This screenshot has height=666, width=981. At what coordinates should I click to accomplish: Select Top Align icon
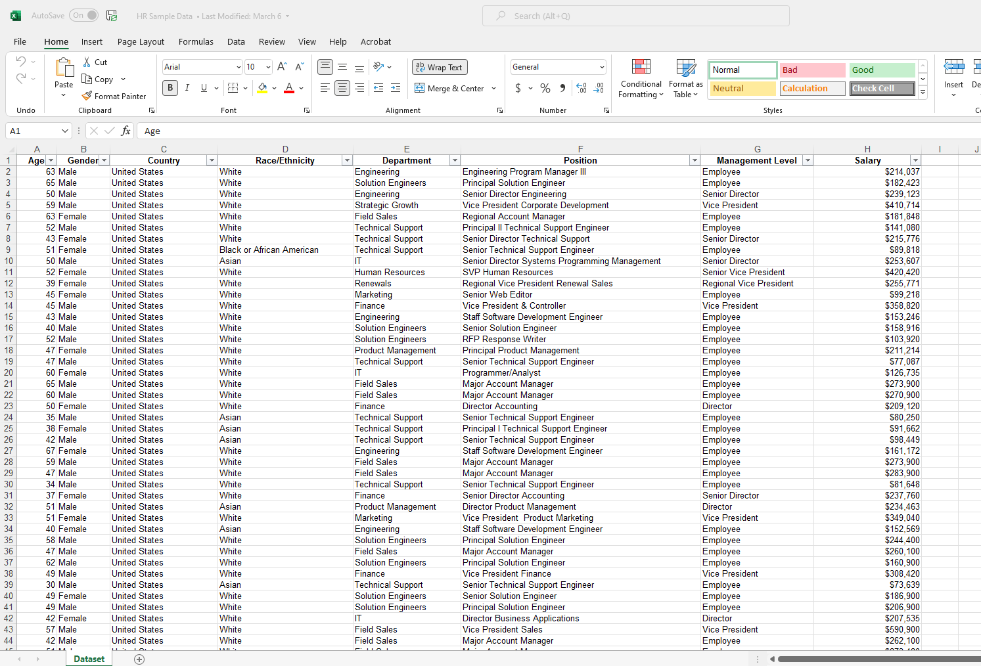[x=325, y=66]
